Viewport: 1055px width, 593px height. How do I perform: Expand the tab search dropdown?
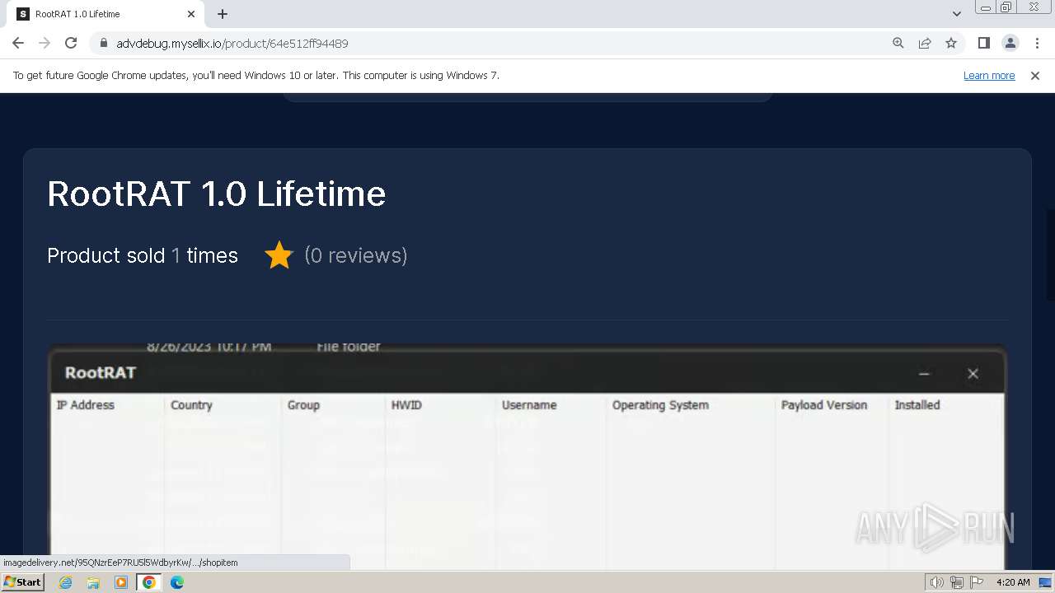956,14
